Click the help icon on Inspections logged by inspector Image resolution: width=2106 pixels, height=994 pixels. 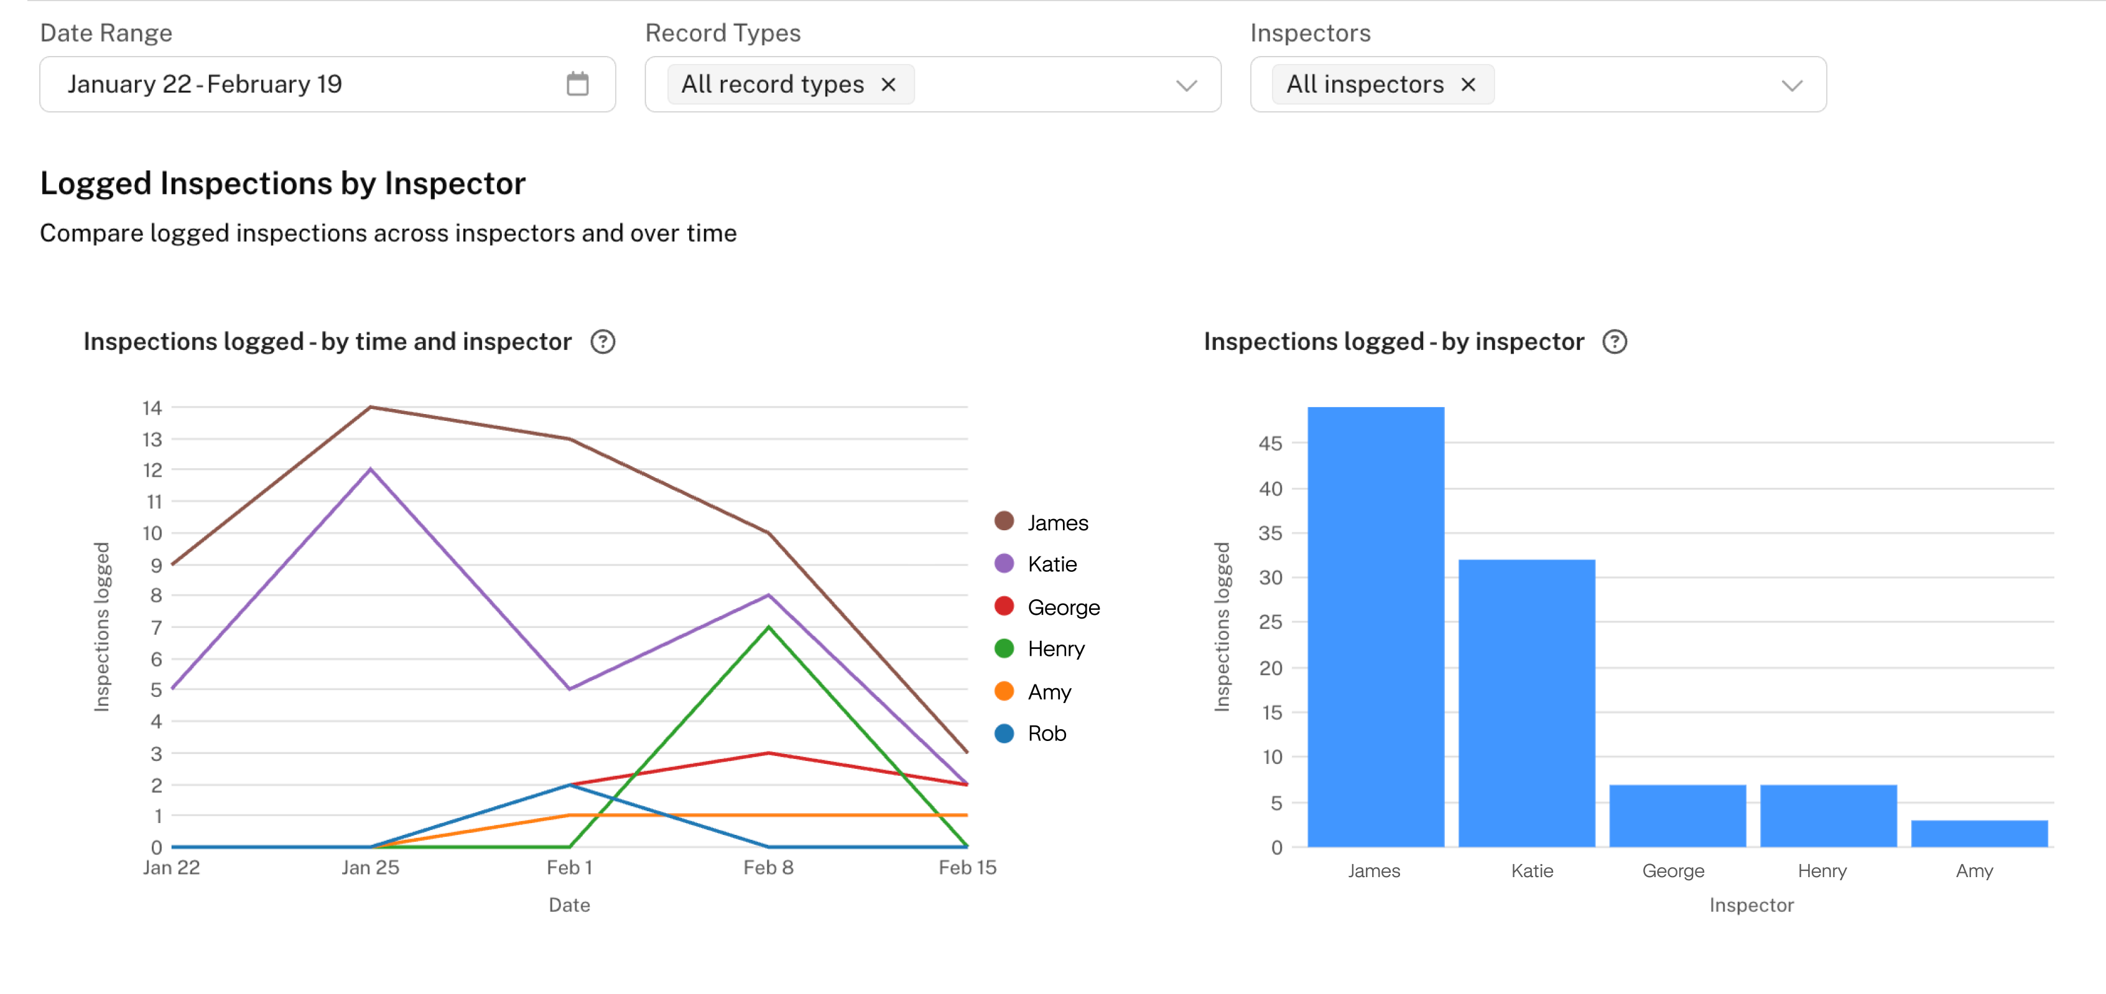pos(1617,342)
